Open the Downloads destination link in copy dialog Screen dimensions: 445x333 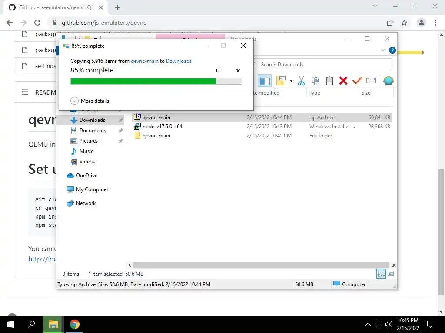click(179, 61)
